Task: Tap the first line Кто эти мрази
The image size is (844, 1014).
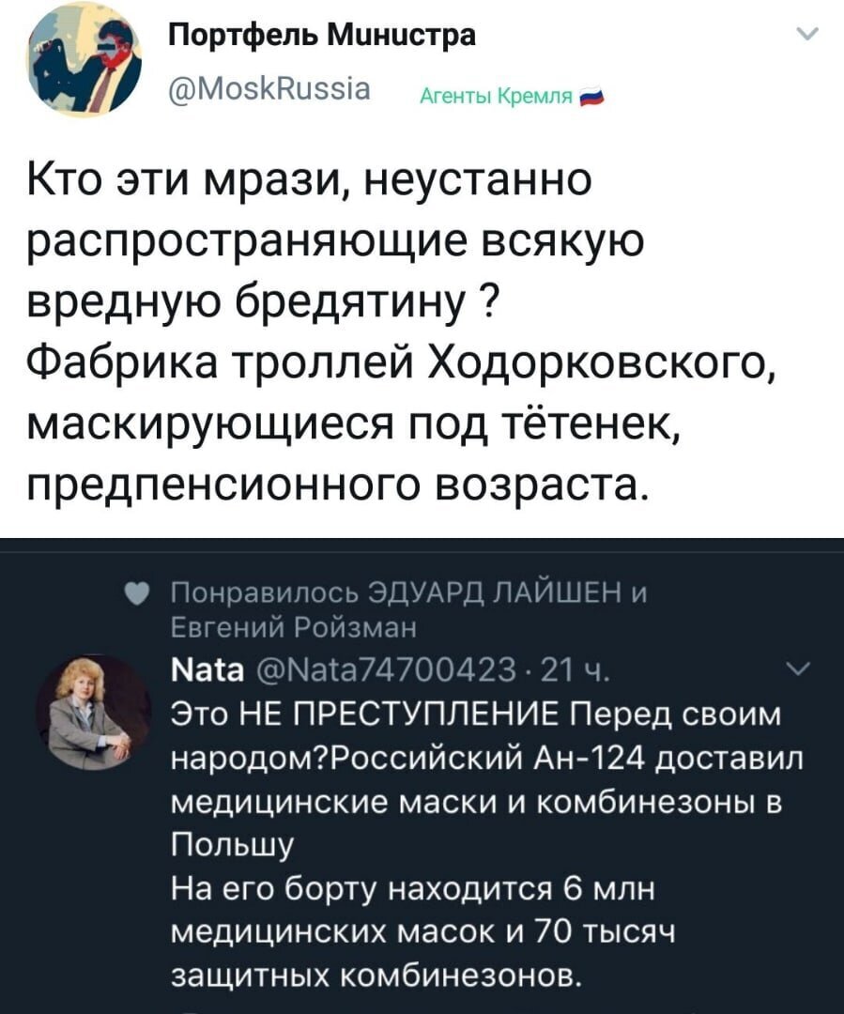Action: 309,179
